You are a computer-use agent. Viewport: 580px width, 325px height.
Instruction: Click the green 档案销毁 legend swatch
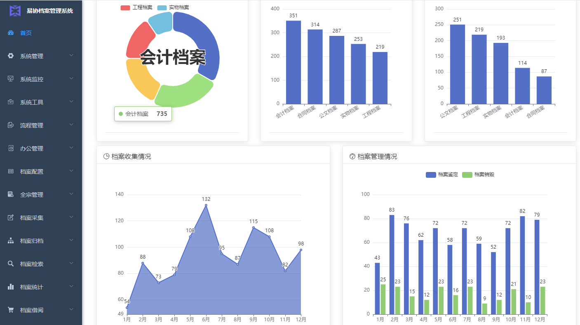click(x=467, y=175)
